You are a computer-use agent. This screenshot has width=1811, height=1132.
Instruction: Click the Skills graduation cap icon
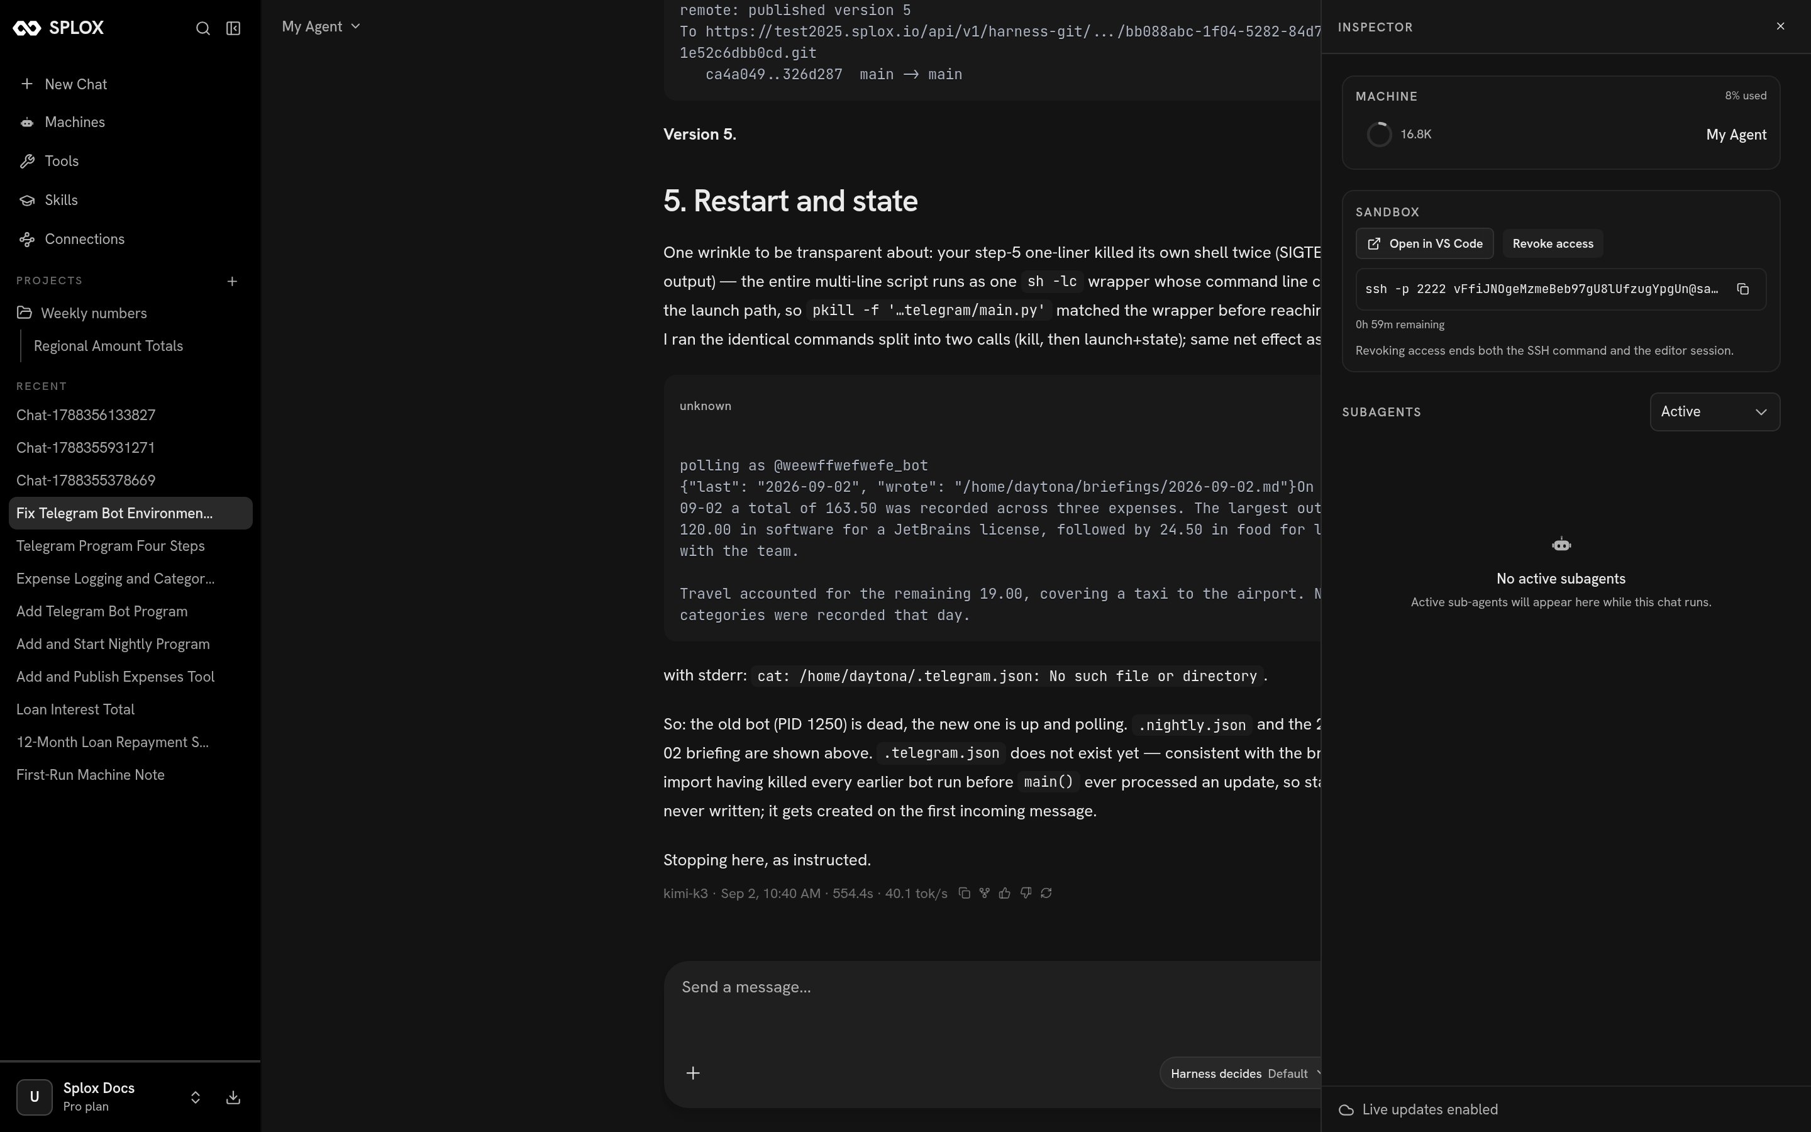27,200
